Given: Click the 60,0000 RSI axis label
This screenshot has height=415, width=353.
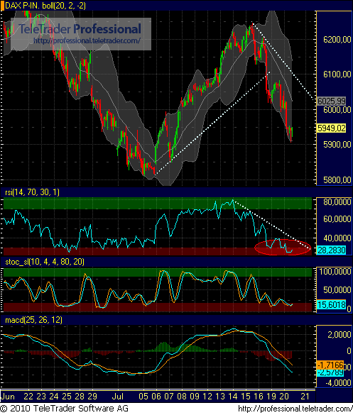Looking at the screenshot, I should pyautogui.click(x=337, y=219).
